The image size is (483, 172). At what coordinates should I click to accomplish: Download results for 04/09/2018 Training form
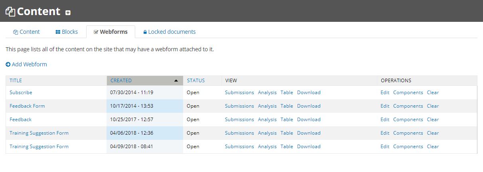309,147
